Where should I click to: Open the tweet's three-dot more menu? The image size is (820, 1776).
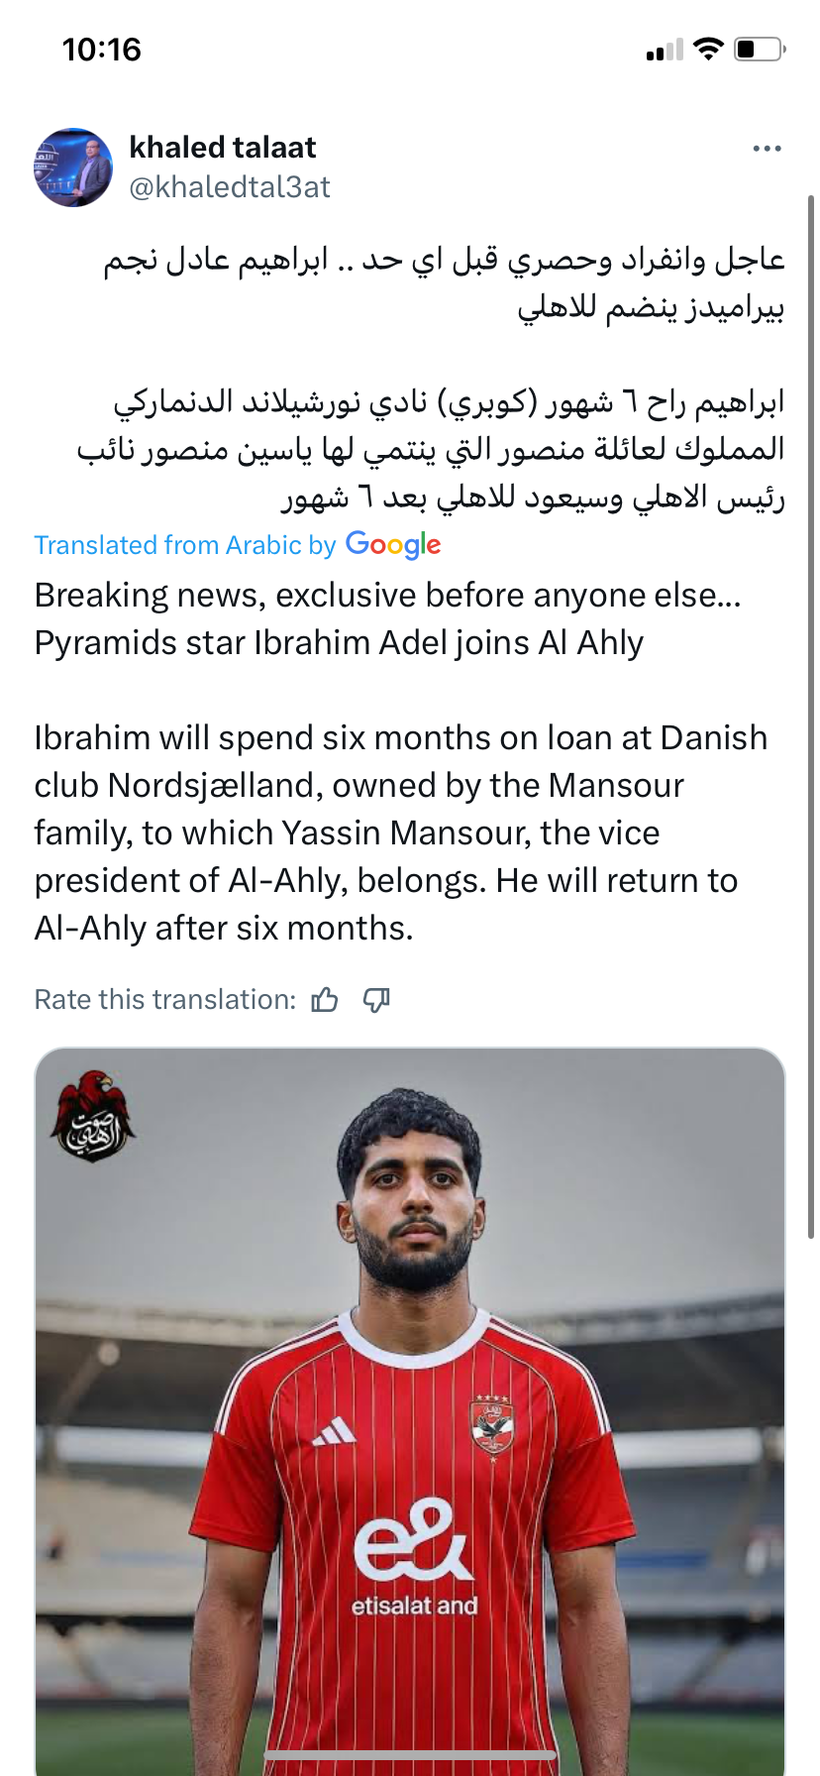(767, 149)
